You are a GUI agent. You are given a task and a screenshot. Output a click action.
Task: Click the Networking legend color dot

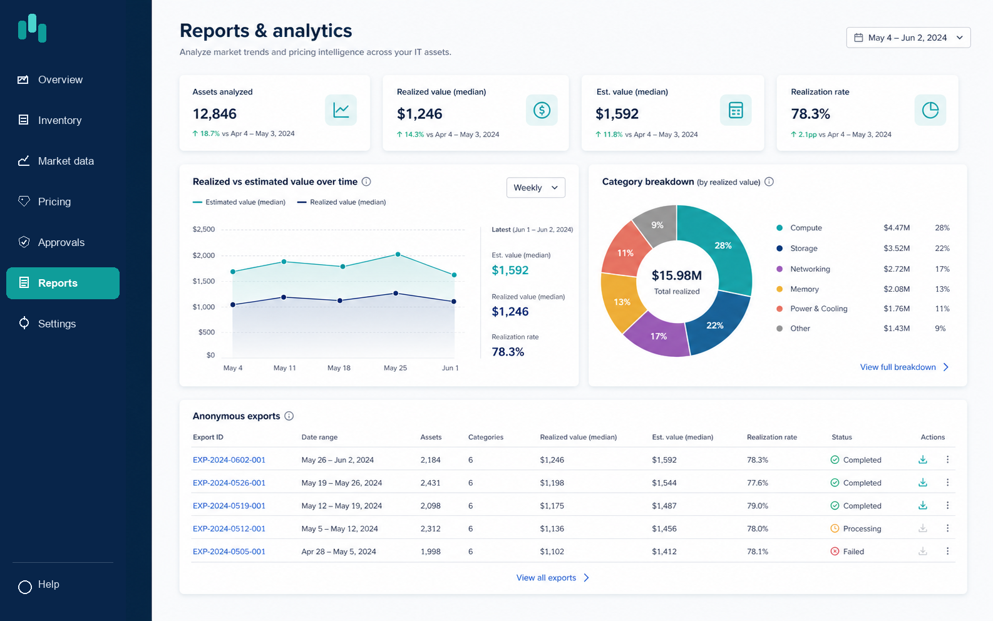coord(779,269)
